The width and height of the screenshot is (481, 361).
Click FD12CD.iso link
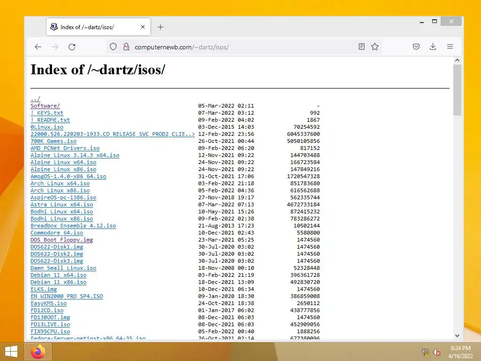tap(47, 311)
